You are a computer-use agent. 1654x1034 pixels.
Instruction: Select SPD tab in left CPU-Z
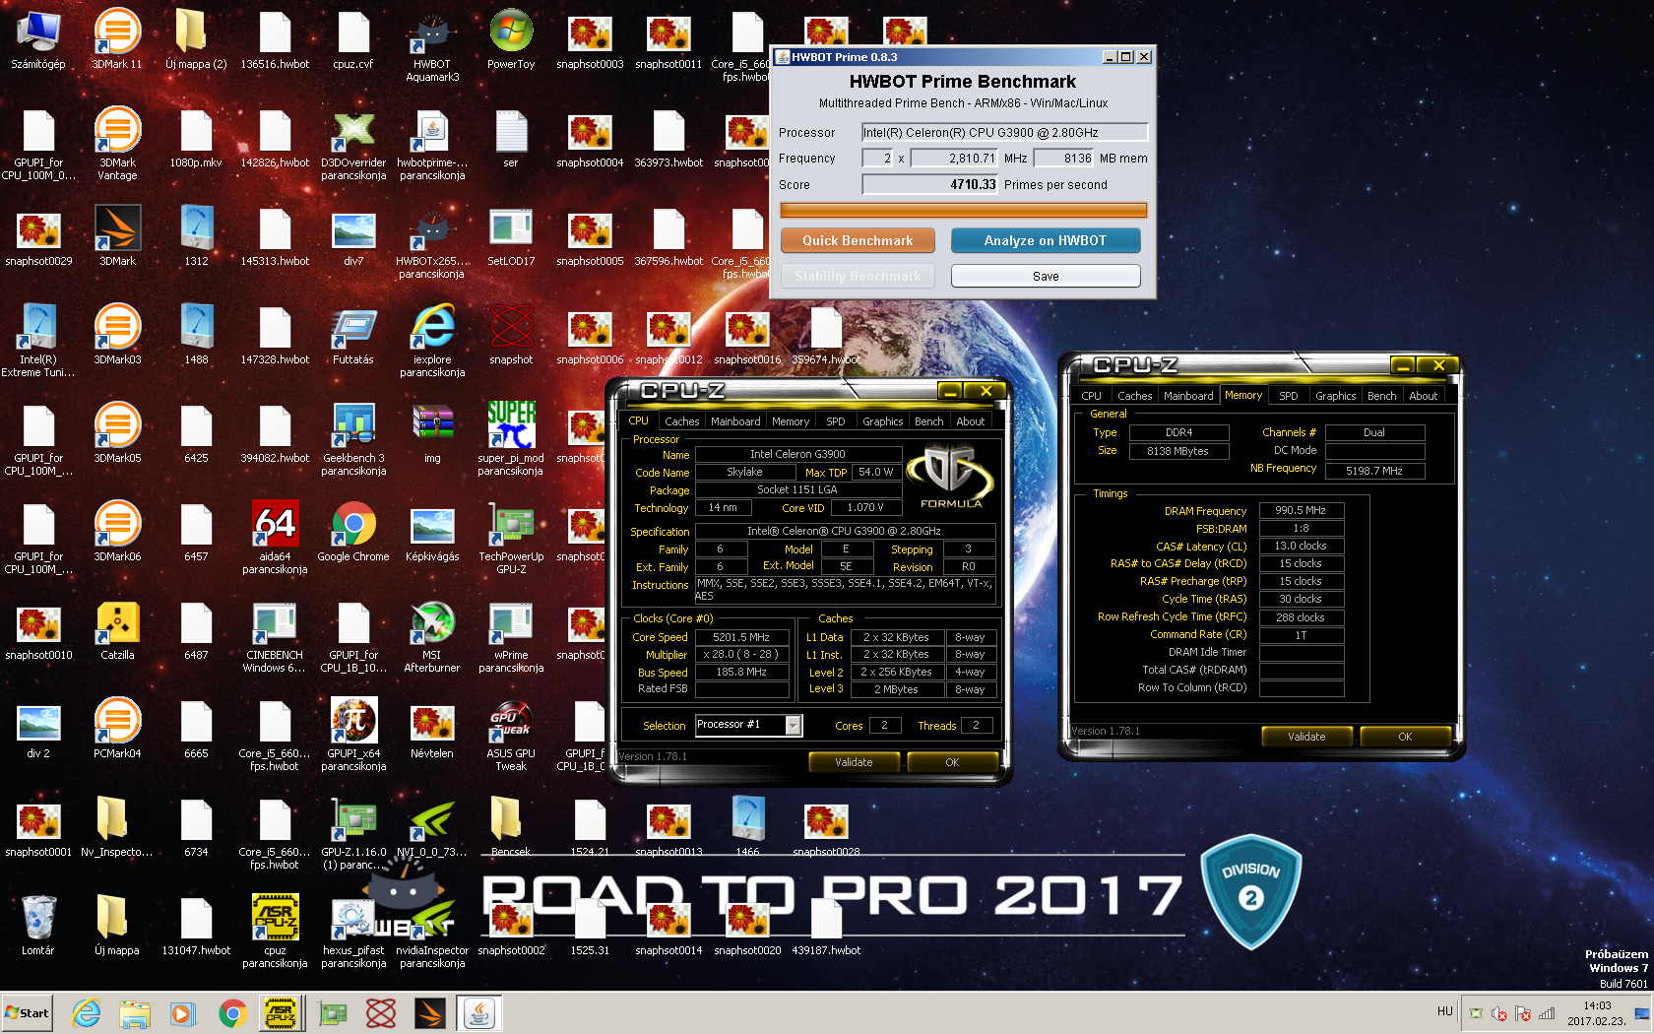[x=836, y=421]
